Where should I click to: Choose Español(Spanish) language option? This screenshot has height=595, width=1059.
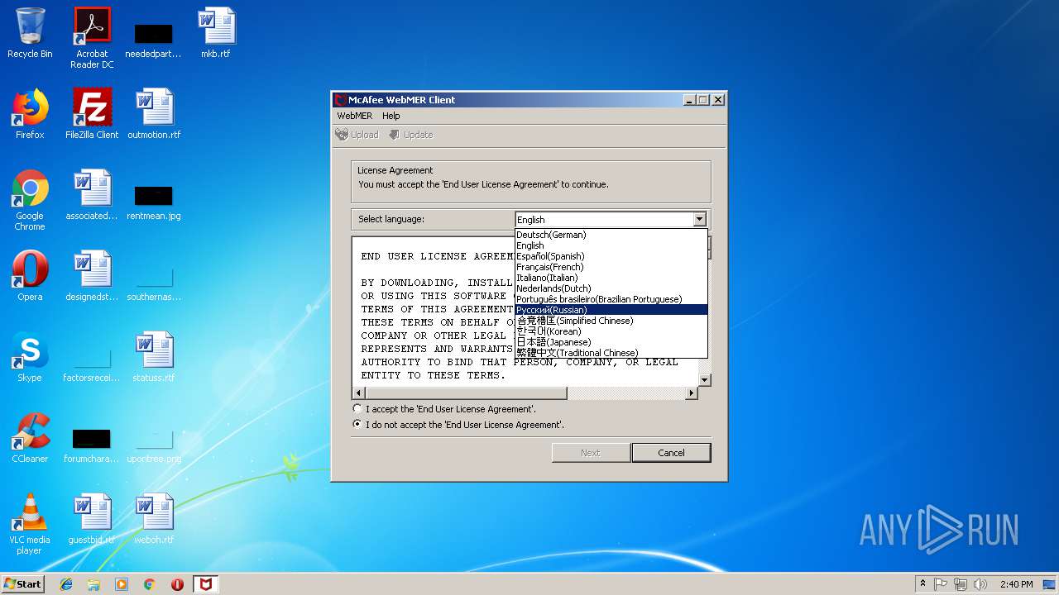click(611, 256)
